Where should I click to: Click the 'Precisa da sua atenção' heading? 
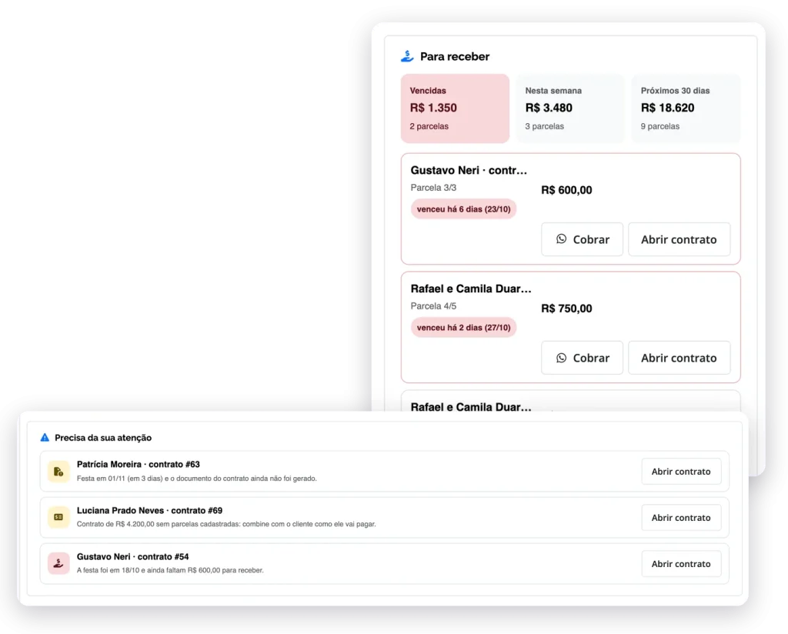click(103, 438)
